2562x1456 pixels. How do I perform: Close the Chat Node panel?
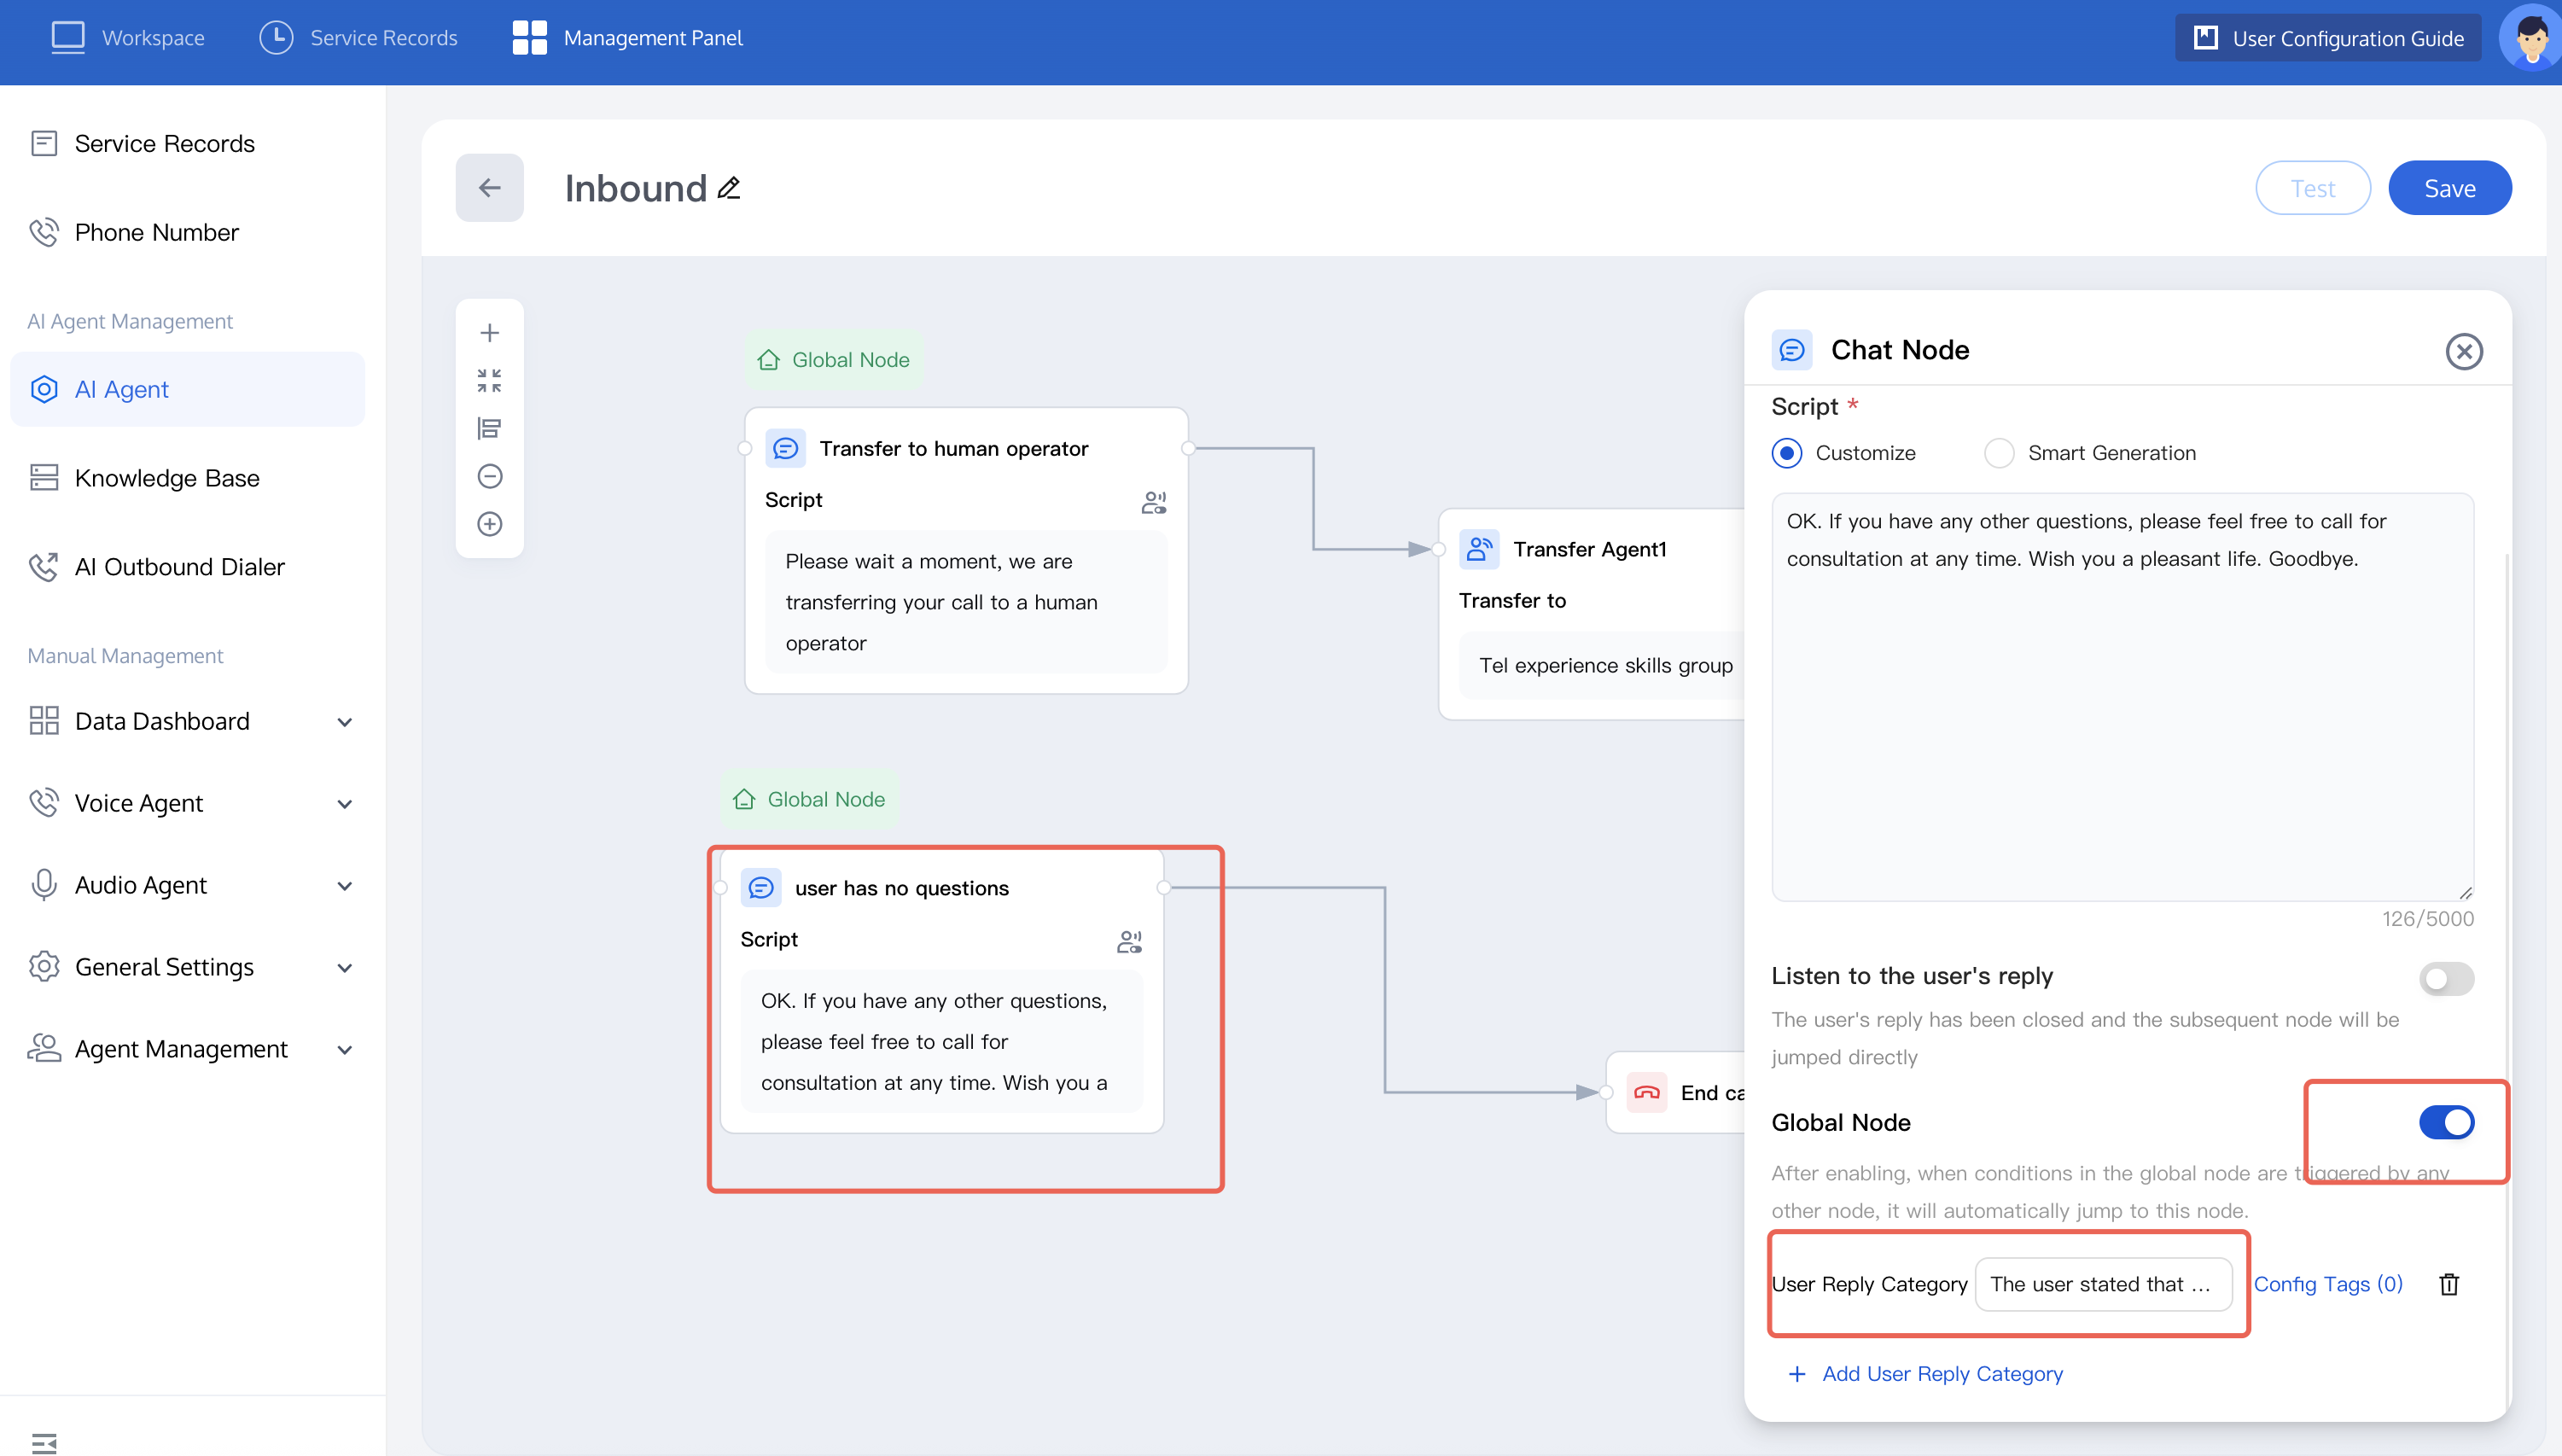pos(2463,351)
